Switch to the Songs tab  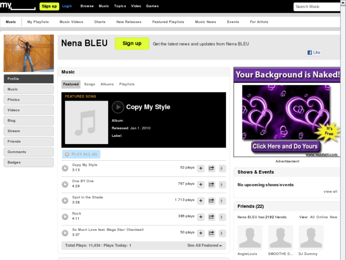89,84
